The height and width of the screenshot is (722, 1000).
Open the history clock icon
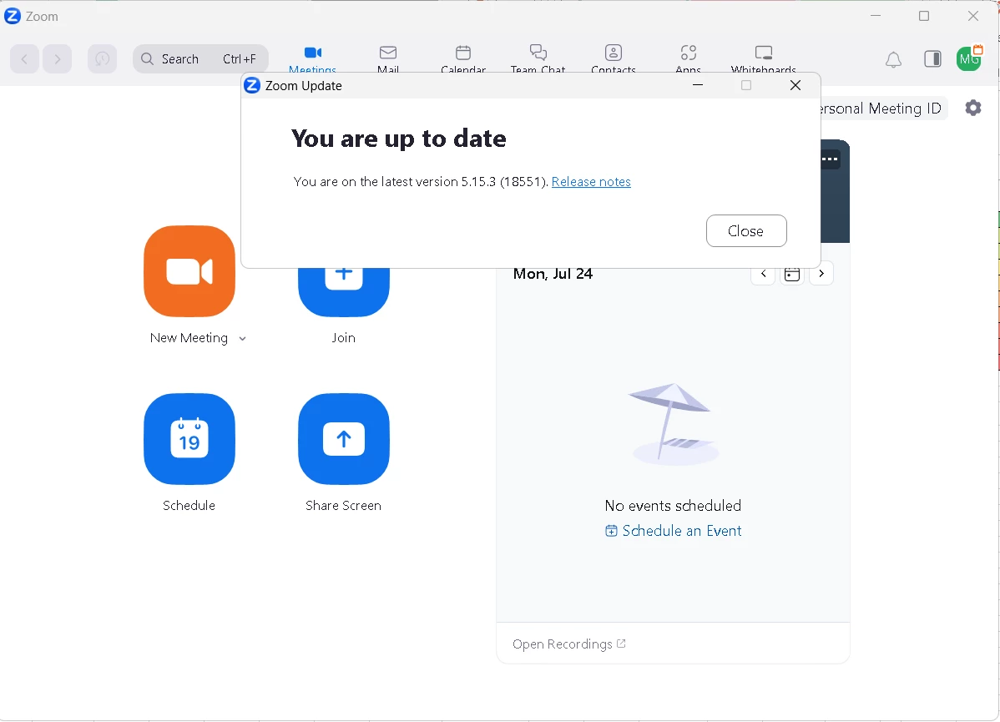(x=102, y=59)
